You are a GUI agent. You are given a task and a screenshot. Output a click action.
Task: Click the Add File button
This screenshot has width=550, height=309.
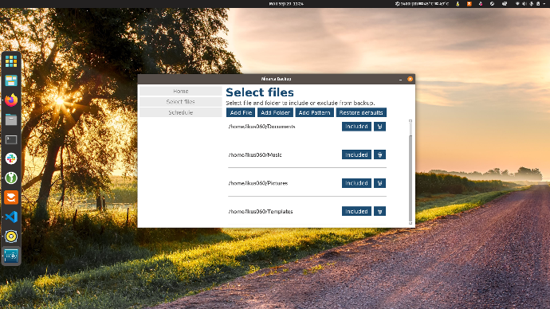(241, 112)
